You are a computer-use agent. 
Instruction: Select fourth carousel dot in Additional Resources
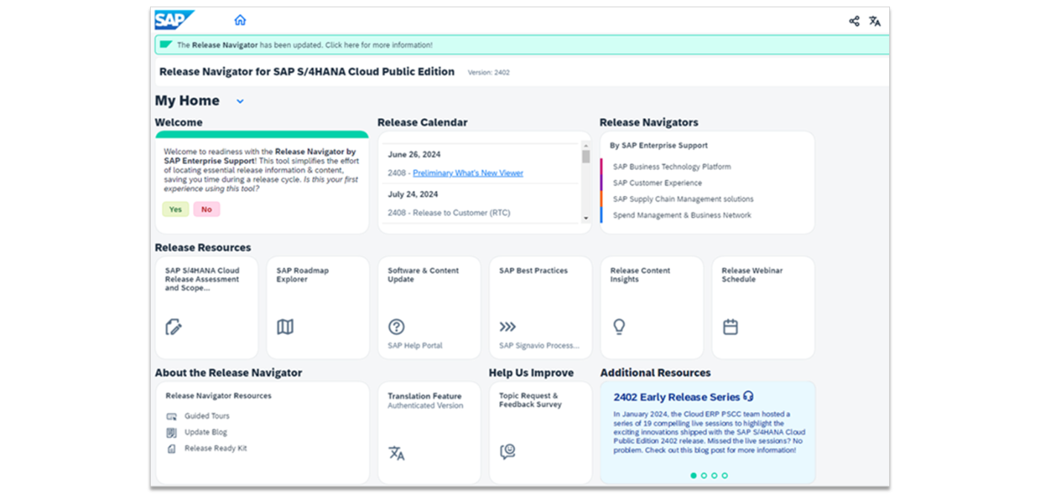pyautogui.click(x=724, y=475)
